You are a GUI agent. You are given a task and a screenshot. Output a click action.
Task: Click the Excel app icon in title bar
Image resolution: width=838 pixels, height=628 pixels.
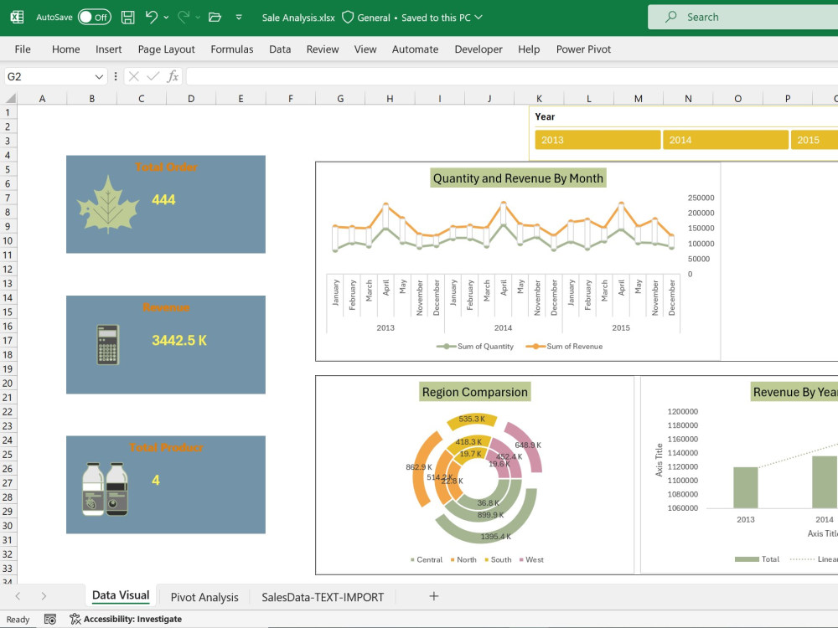(x=17, y=17)
